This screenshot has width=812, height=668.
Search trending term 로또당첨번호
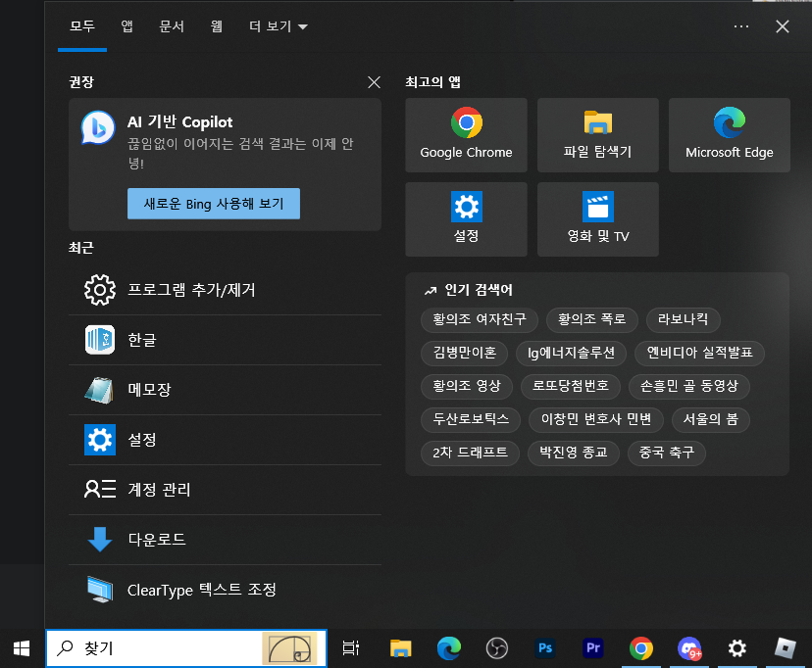pos(571,386)
